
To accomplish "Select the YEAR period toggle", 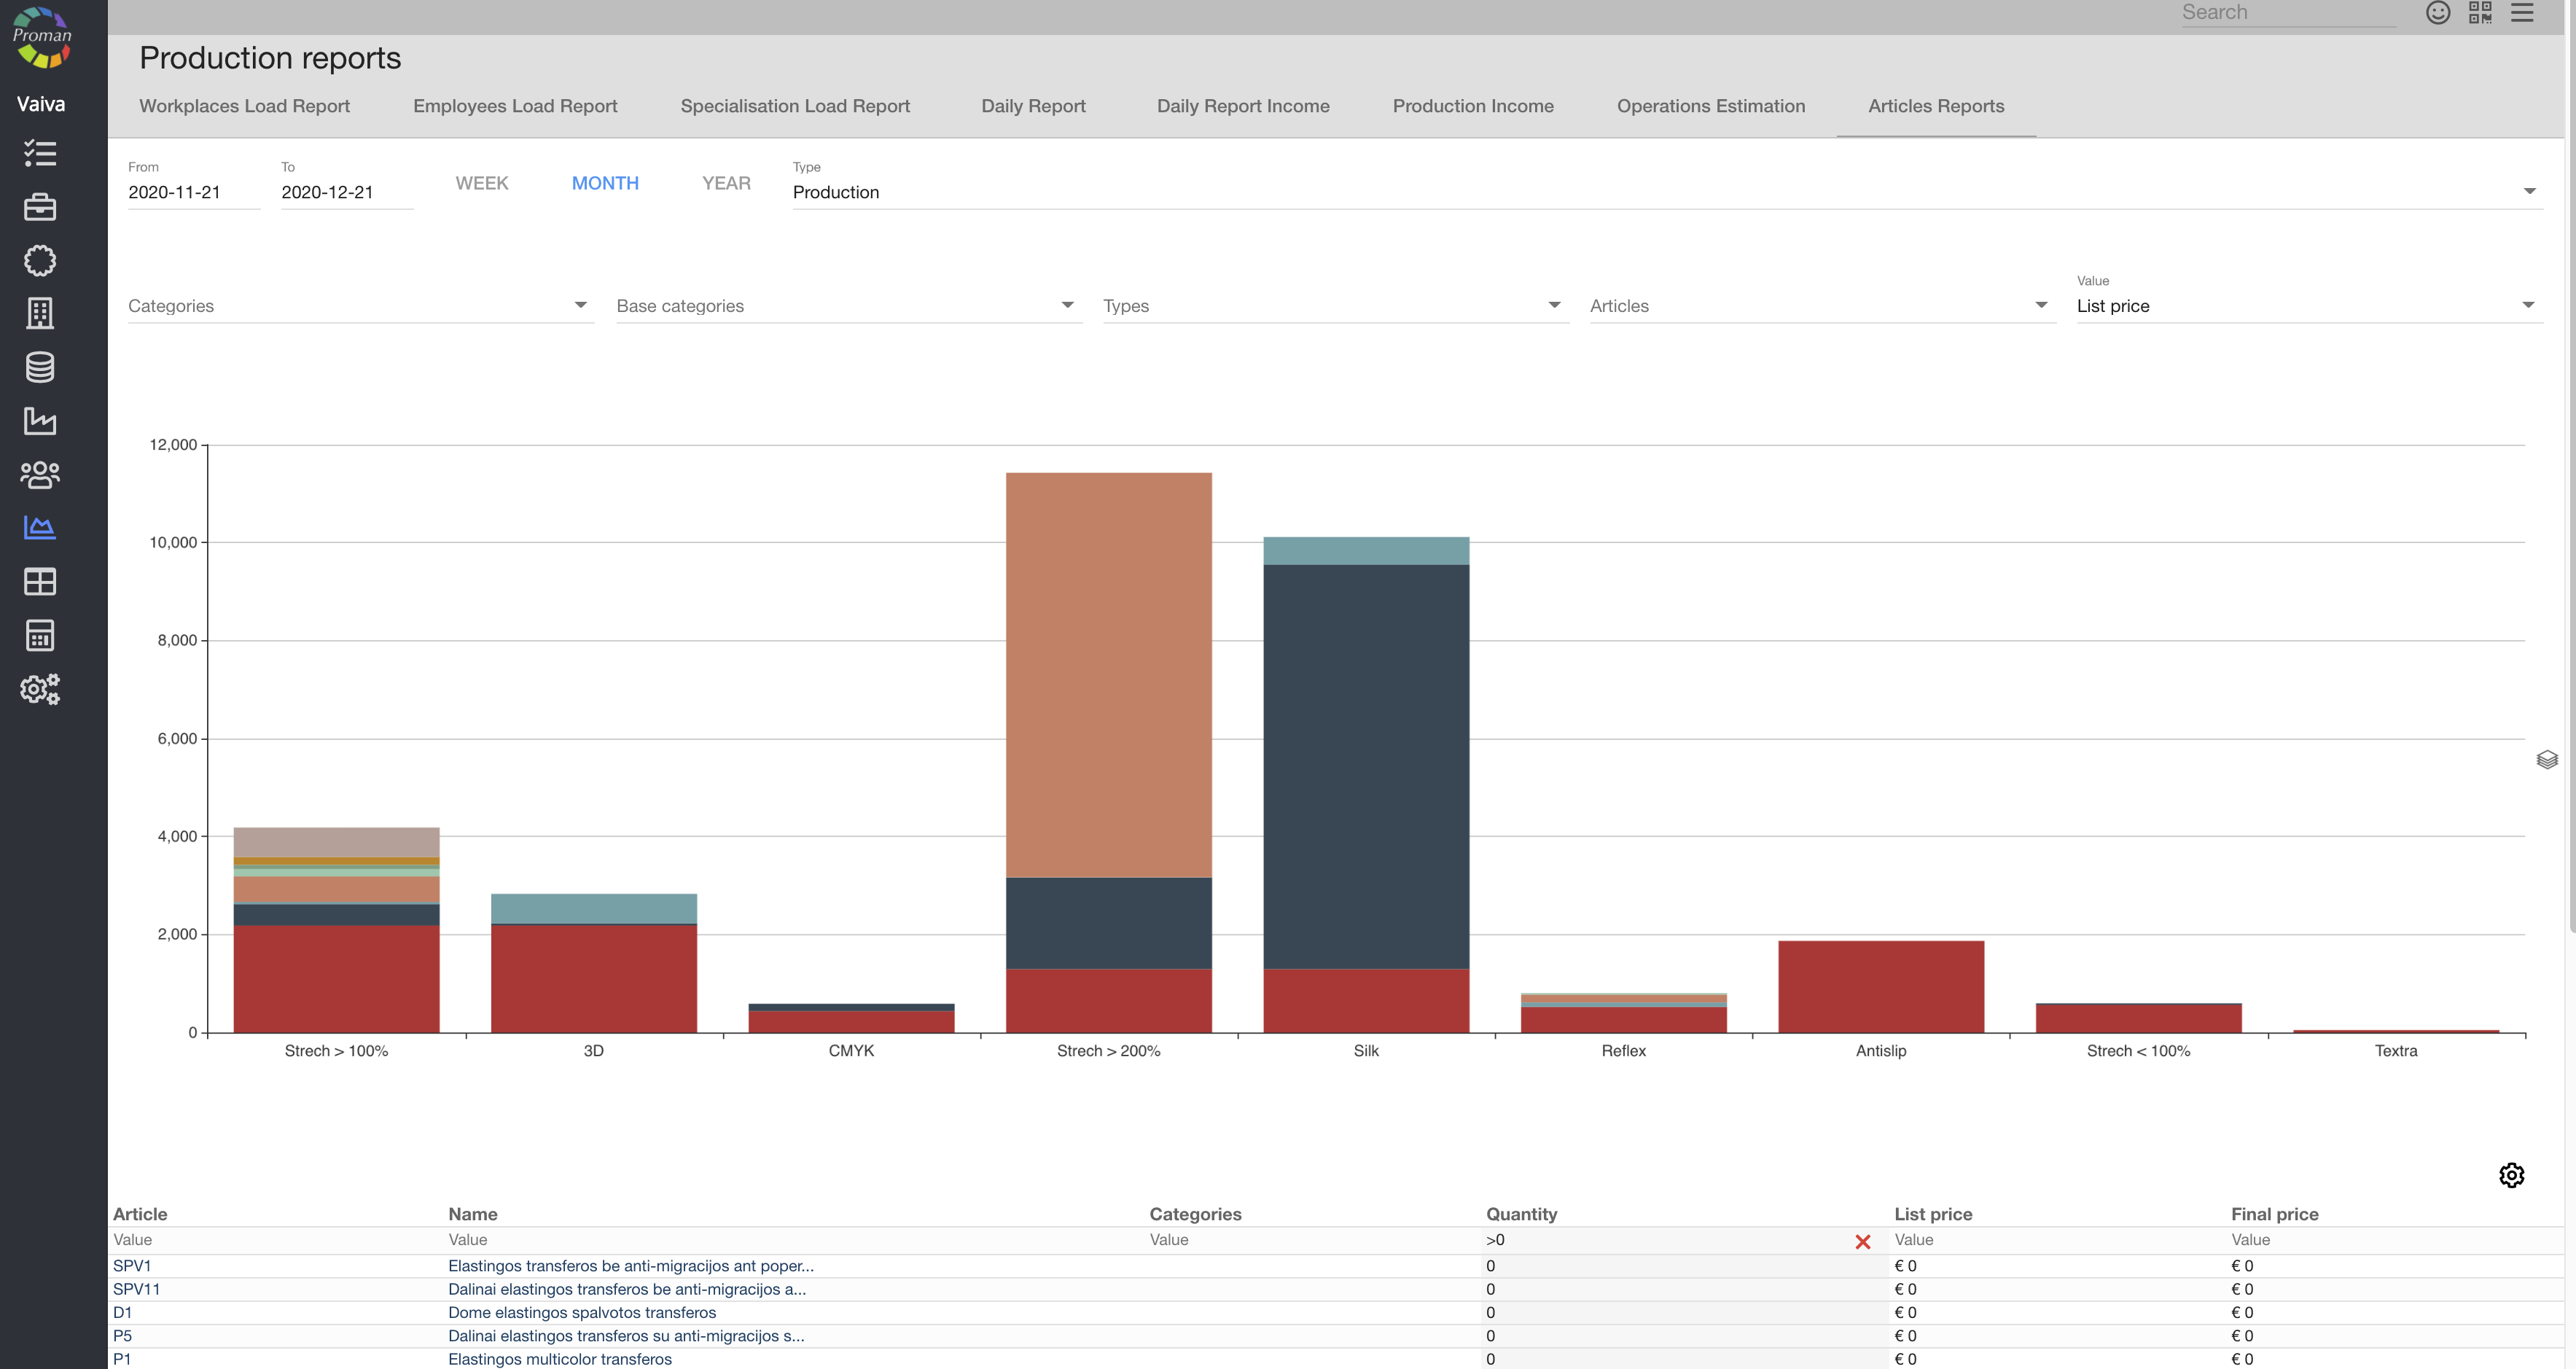I will pyautogui.click(x=726, y=183).
